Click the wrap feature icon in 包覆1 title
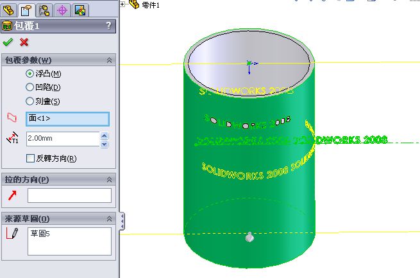420x278 pixels. coord(7,26)
